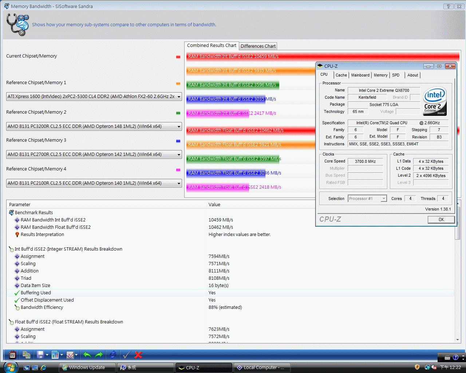
Task: Click magenta Reference 4 color swatch
Action: (178, 170)
